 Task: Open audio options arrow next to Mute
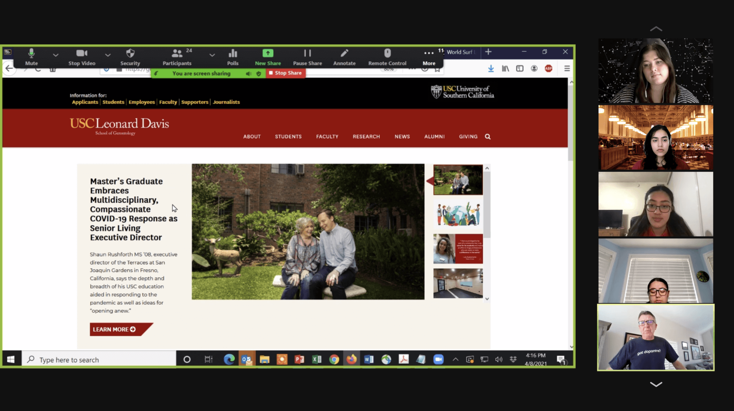coord(56,55)
